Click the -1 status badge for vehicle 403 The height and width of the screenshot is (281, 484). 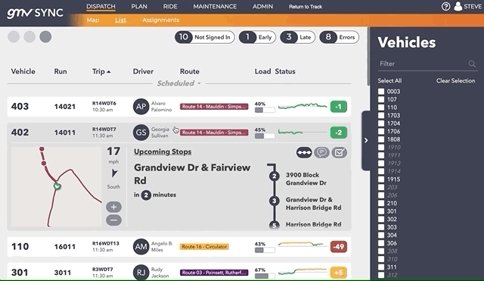pos(339,107)
